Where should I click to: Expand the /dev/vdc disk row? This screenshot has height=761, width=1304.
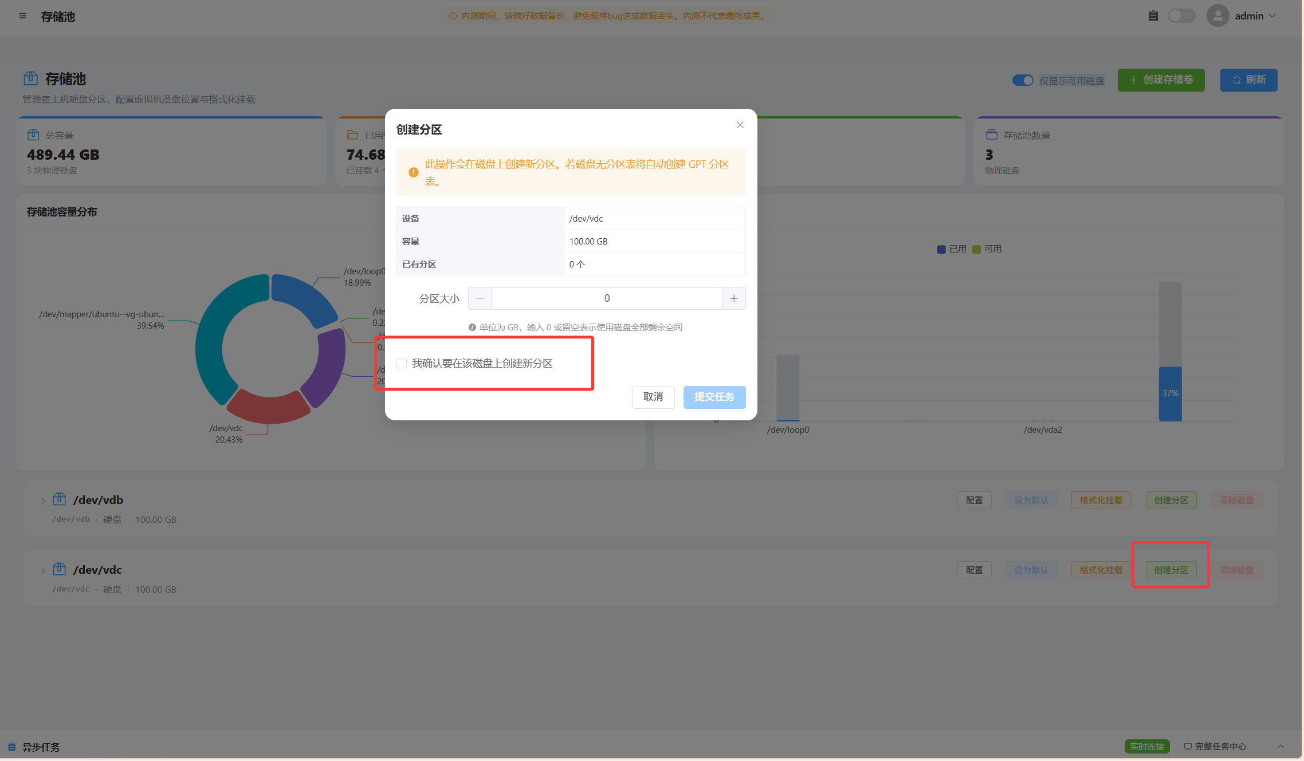pyautogui.click(x=43, y=571)
